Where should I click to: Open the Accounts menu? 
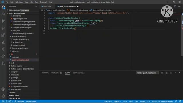(x=3, y=89)
